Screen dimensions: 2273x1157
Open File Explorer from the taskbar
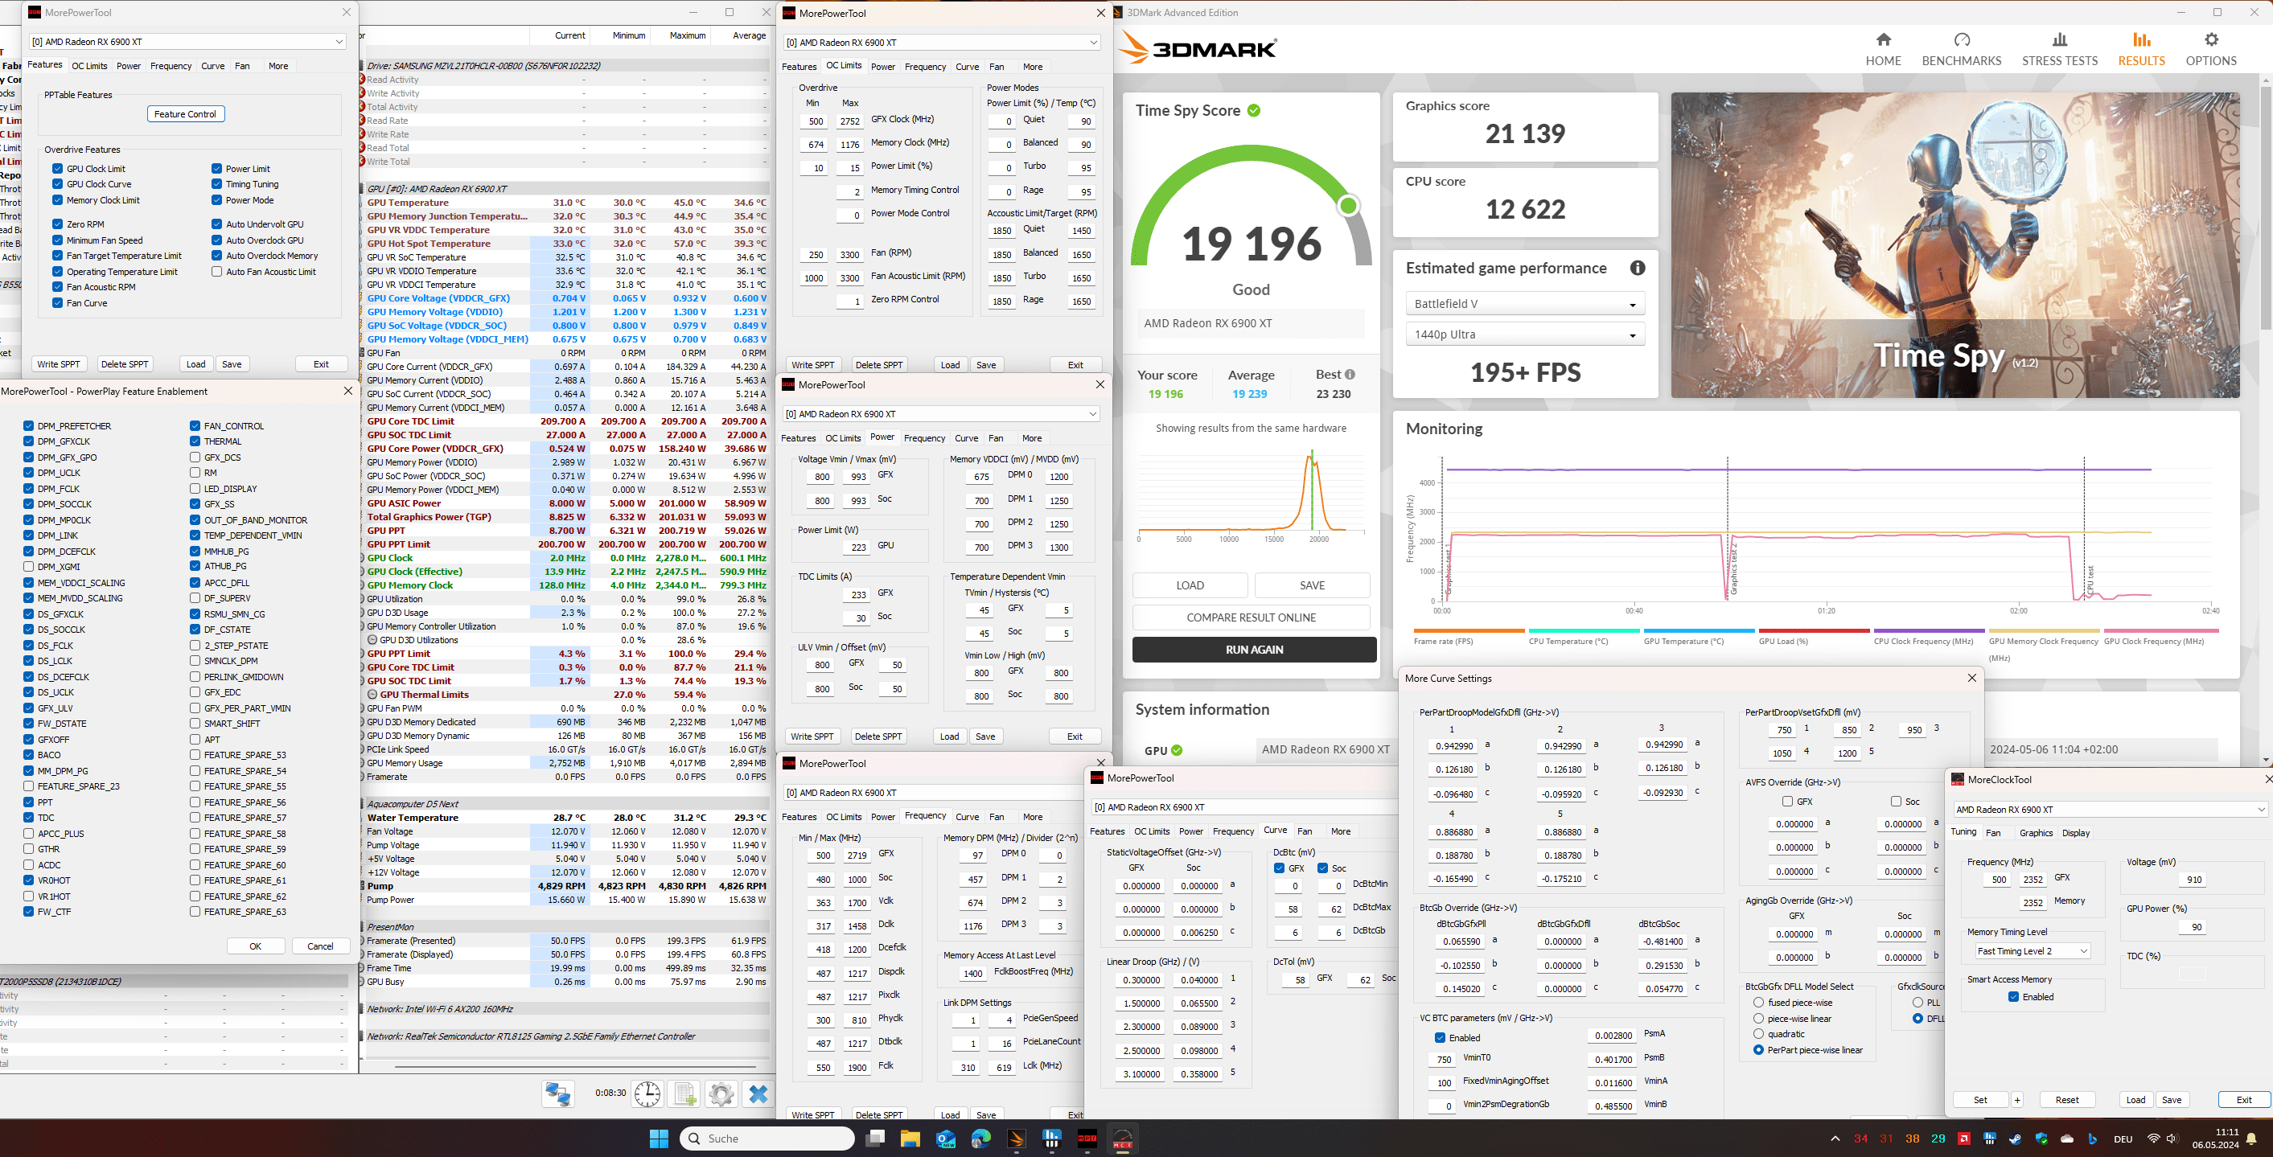(910, 1139)
